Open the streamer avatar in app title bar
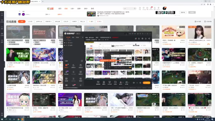Image resolution: width=215 pixels, height=121 pixels. point(126,34)
